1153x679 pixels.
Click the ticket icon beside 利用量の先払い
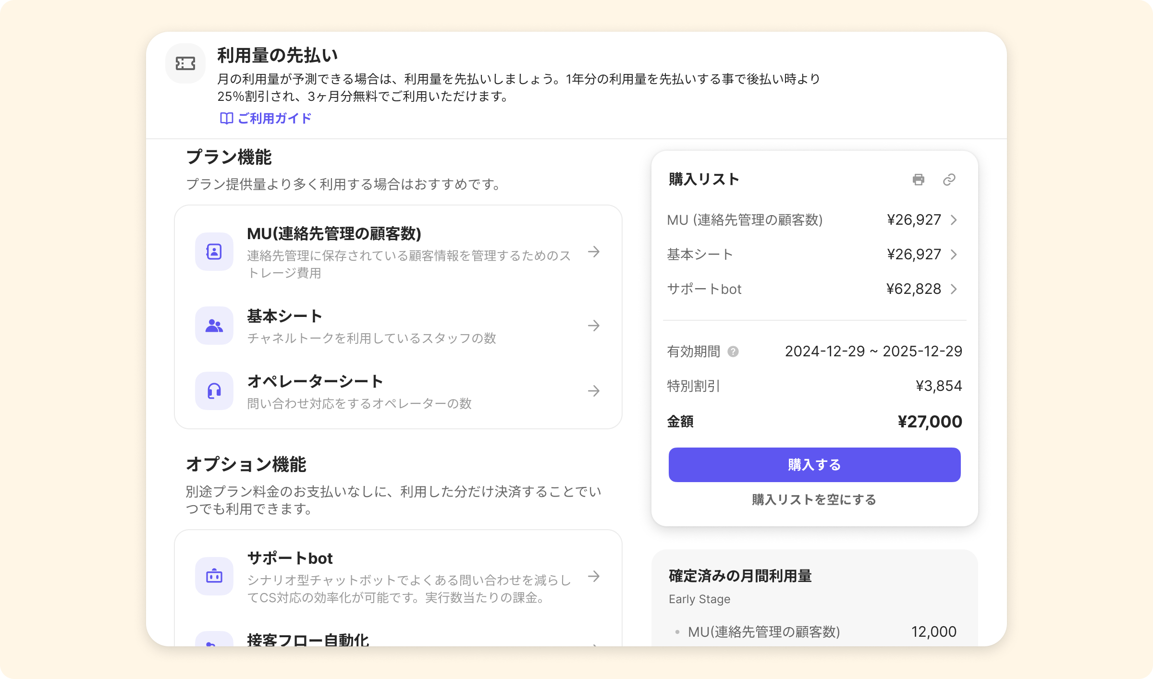pos(185,63)
